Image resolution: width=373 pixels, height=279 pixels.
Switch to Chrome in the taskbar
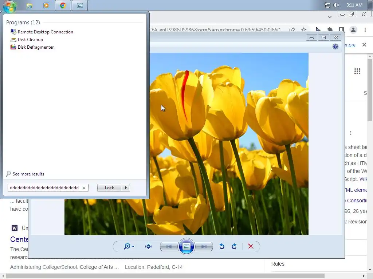coord(63,5)
